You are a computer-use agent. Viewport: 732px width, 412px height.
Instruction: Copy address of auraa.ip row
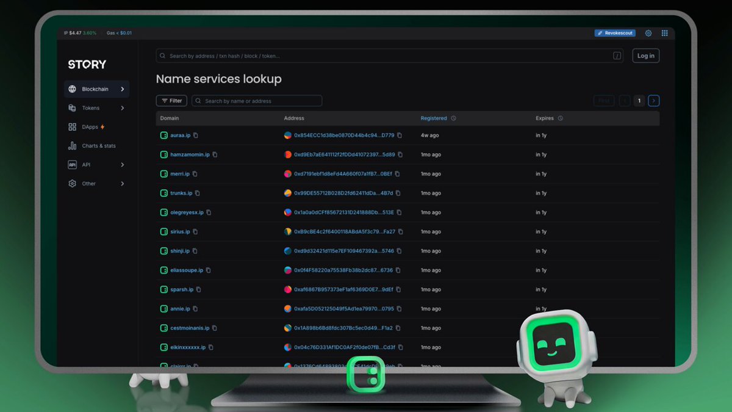[x=400, y=136]
